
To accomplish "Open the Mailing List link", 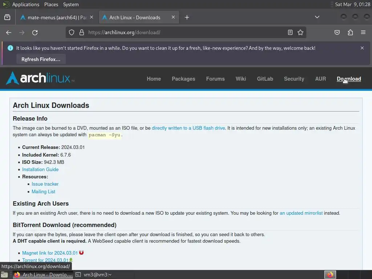I will coord(44,192).
